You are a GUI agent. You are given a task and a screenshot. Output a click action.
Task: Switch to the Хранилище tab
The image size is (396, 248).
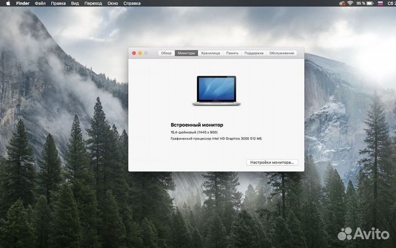tap(210, 53)
